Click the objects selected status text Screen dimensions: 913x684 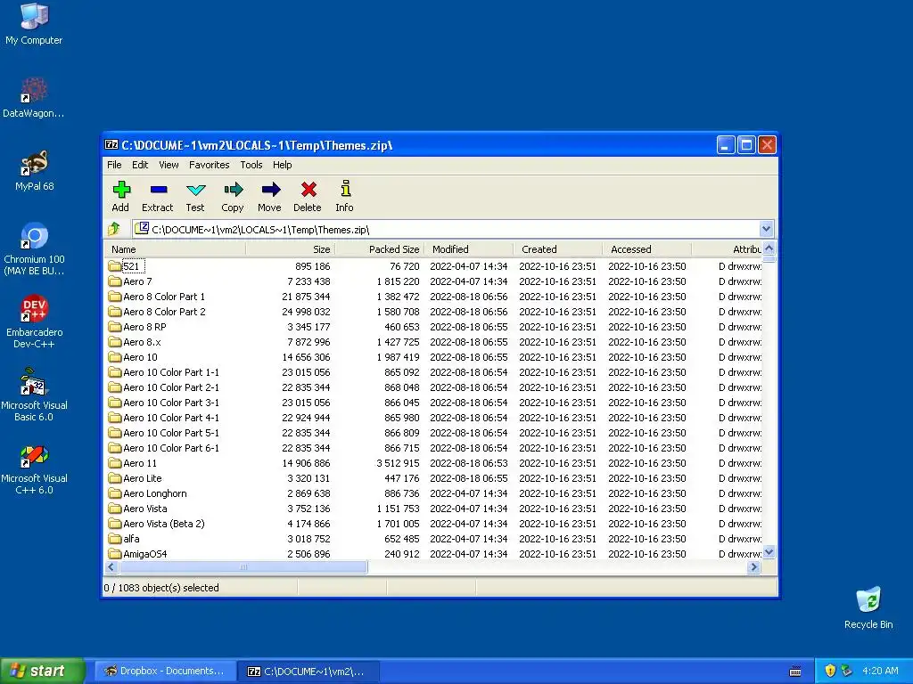(161, 588)
